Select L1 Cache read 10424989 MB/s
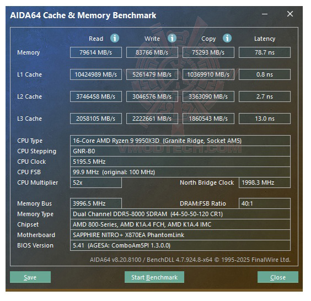 [96, 74]
